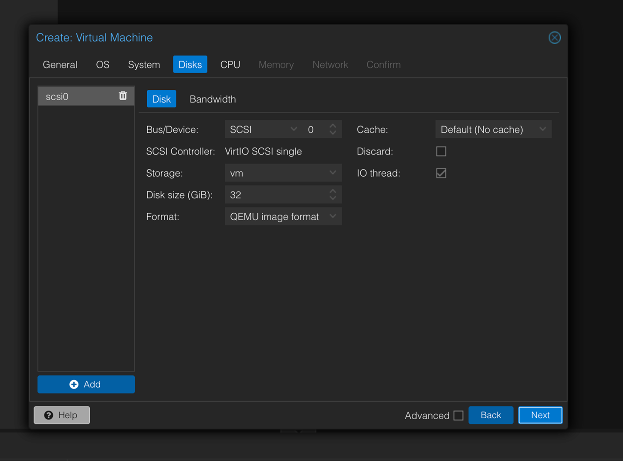Enable the Discard checkbox
Image resolution: width=623 pixels, height=461 pixels.
(441, 151)
